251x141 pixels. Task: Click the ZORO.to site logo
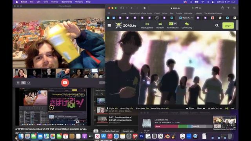coord(126,25)
